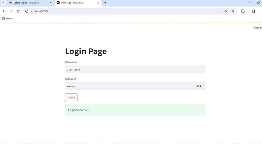Screen dimensions: 262x144
Task: Focus the Username input field
Action: point(135,69)
